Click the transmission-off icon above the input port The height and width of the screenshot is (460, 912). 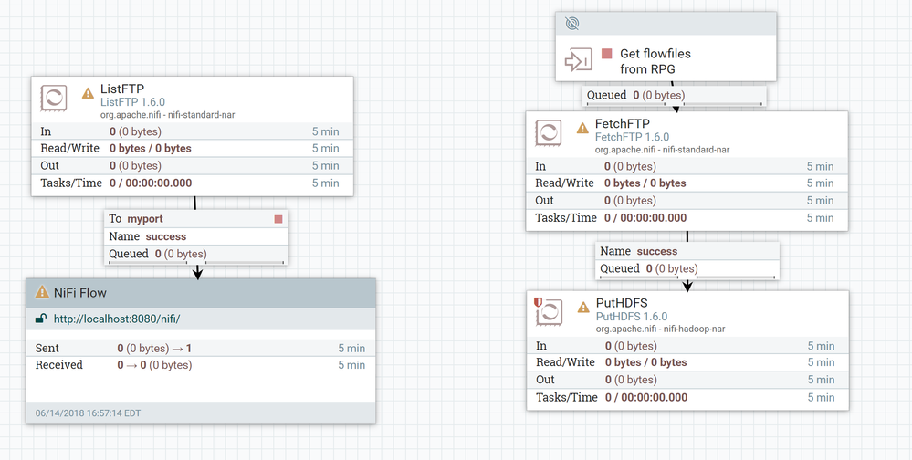click(572, 24)
